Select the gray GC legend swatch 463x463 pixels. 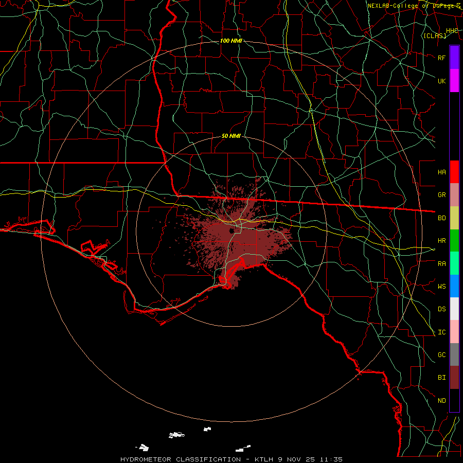pos(454,354)
